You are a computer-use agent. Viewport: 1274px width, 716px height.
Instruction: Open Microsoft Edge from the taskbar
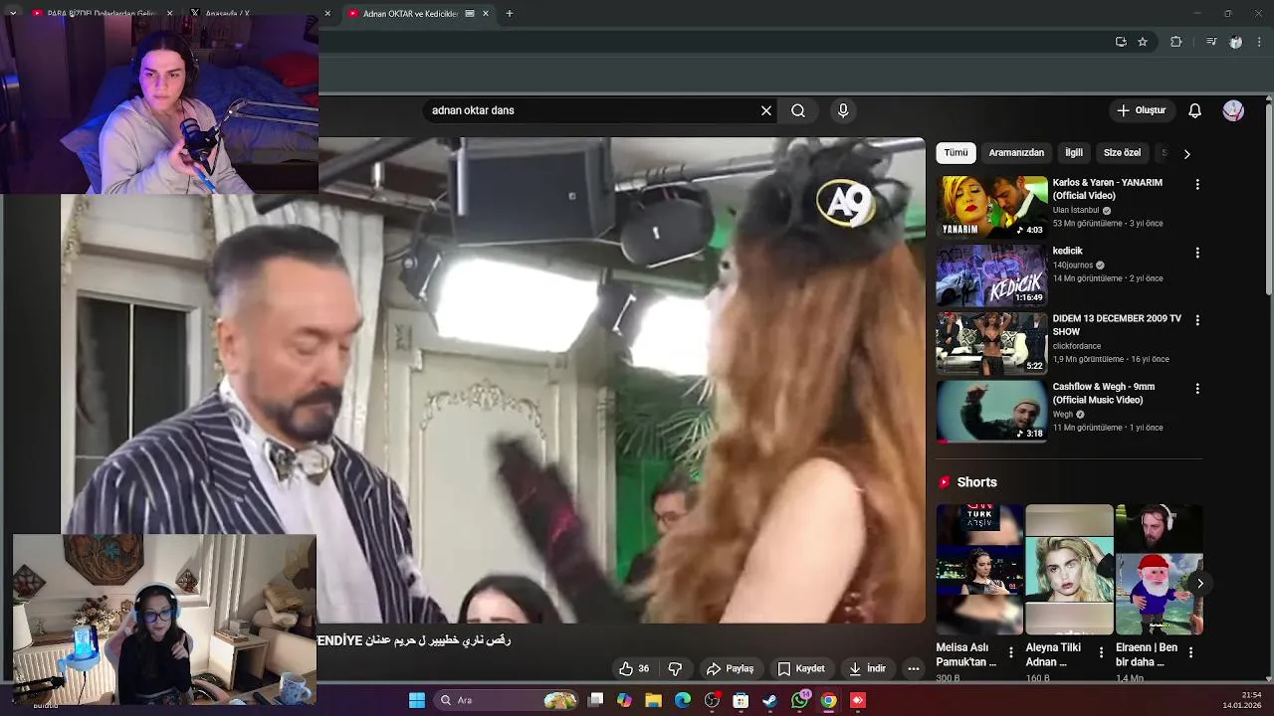click(683, 700)
